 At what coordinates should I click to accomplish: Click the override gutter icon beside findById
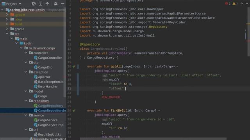point(74,110)
